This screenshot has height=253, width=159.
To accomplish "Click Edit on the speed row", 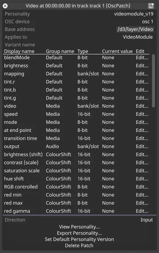I will (x=142, y=114).
